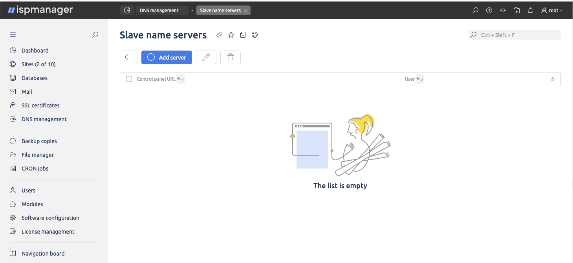The image size is (573, 263).
Task: Copy page link icon beside title
Action: click(219, 35)
